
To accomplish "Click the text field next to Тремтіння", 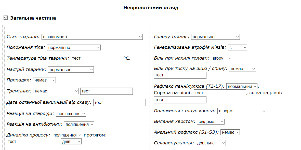I will 106,91.
